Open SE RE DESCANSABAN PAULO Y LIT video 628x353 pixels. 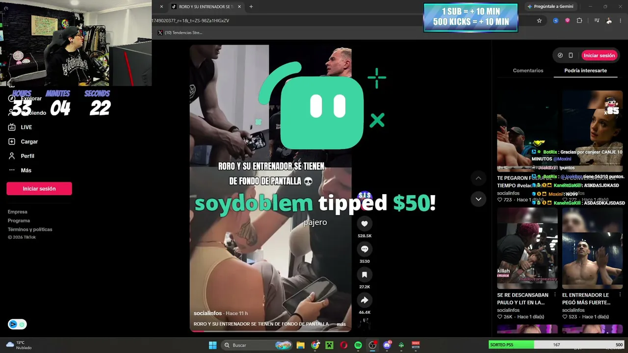[x=527, y=249]
